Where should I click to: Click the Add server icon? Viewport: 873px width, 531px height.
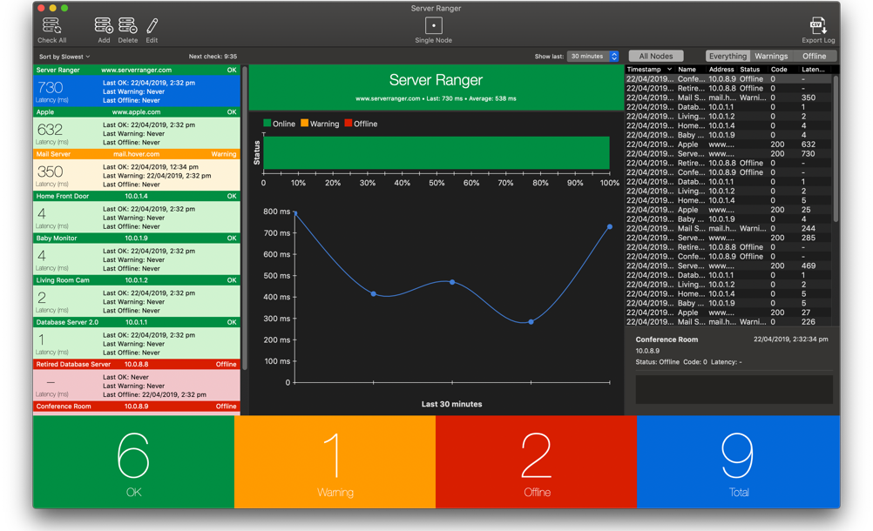[104, 27]
